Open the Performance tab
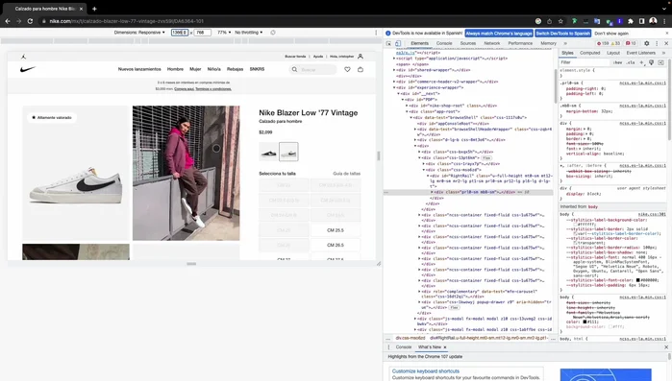The height and width of the screenshot is (381, 672). 520,43
